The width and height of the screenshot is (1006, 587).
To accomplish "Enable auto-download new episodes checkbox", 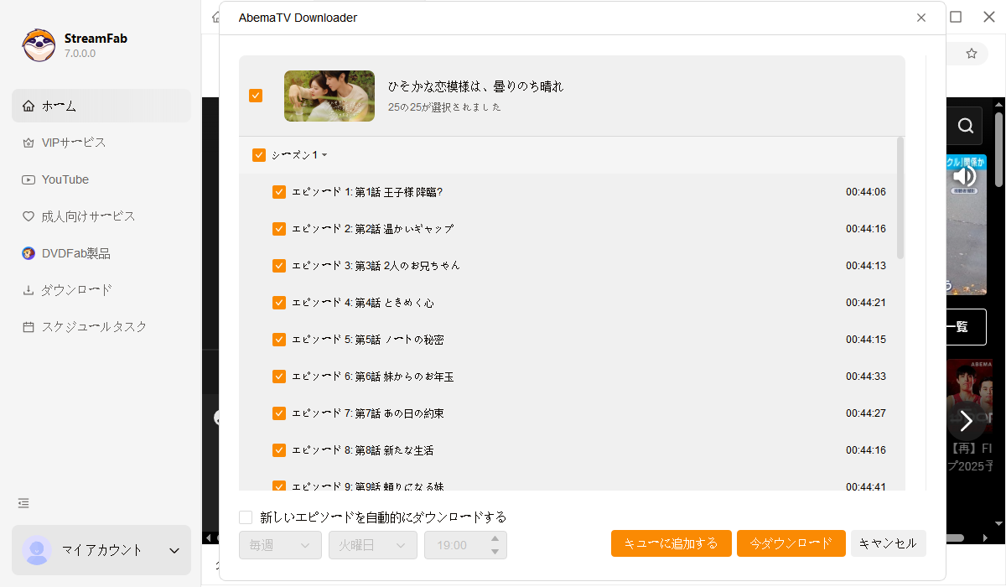I will [x=246, y=517].
